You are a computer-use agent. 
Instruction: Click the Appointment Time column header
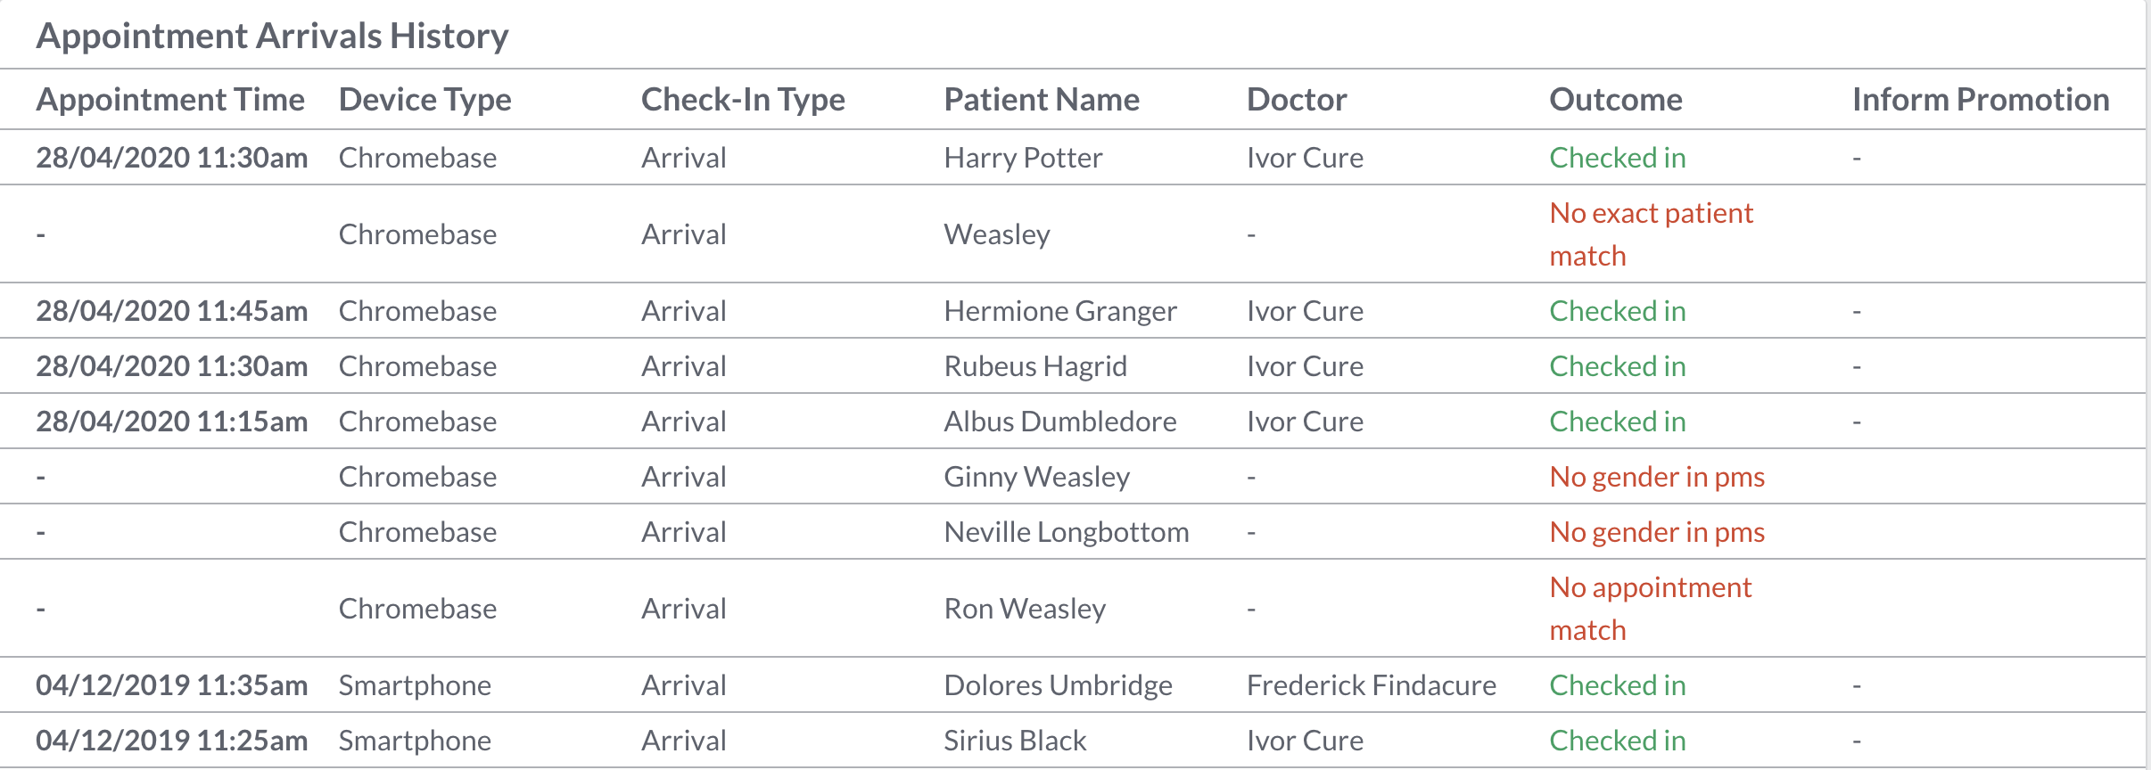click(x=170, y=99)
